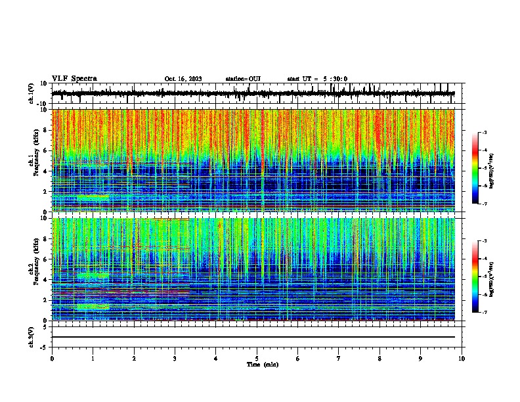Click the green emission patch near 4.4 kHz in ch.2
This screenshot has height=402, width=520.
pyautogui.click(x=93, y=275)
